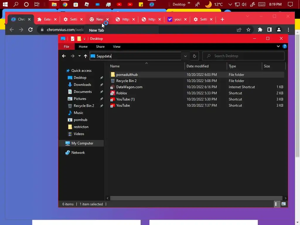Open browser Extensions puzzle icon
Viewport: 300px width, 225px height.
[x=260, y=30]
